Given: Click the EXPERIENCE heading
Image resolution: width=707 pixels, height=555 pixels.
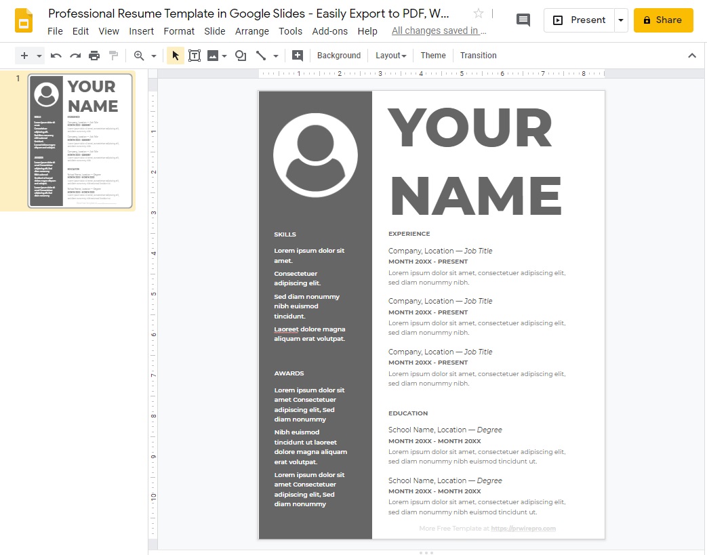Looking at the screenshot, I should 409,234.
